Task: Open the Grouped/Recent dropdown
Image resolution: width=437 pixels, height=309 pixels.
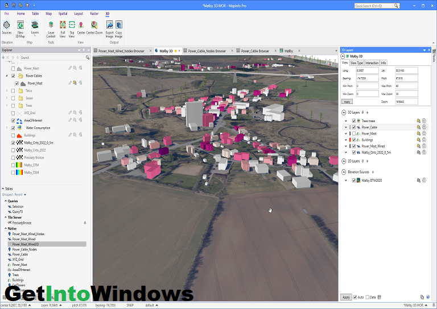Action: pos(25,195)
